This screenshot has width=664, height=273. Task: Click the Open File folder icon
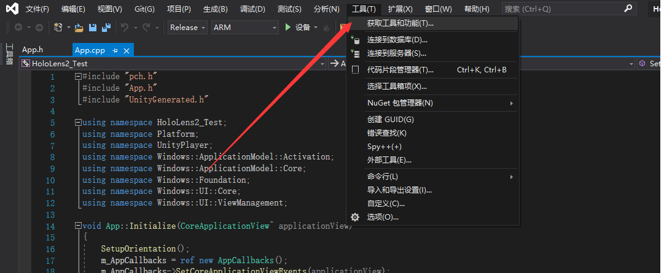coord(79,28)
